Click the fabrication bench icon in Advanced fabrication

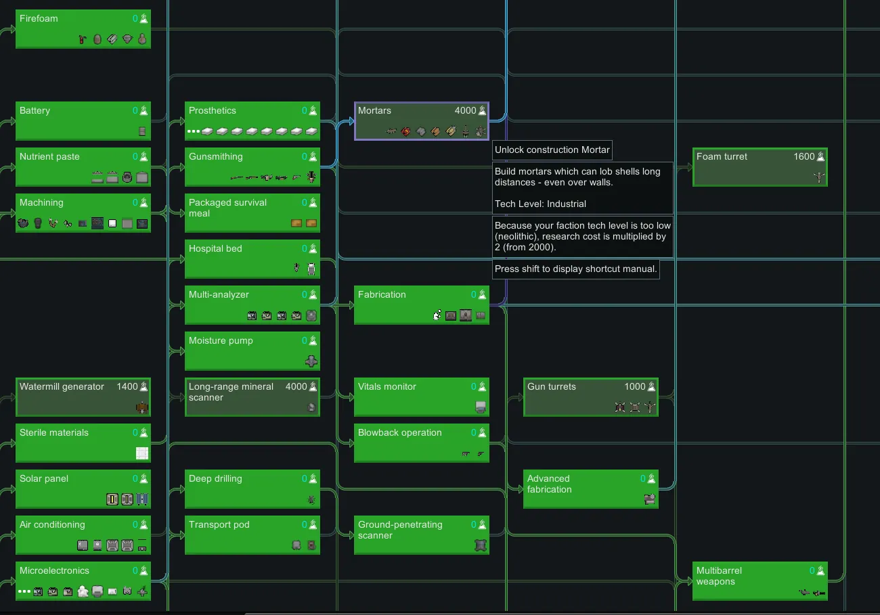click(x=650, y=499)
